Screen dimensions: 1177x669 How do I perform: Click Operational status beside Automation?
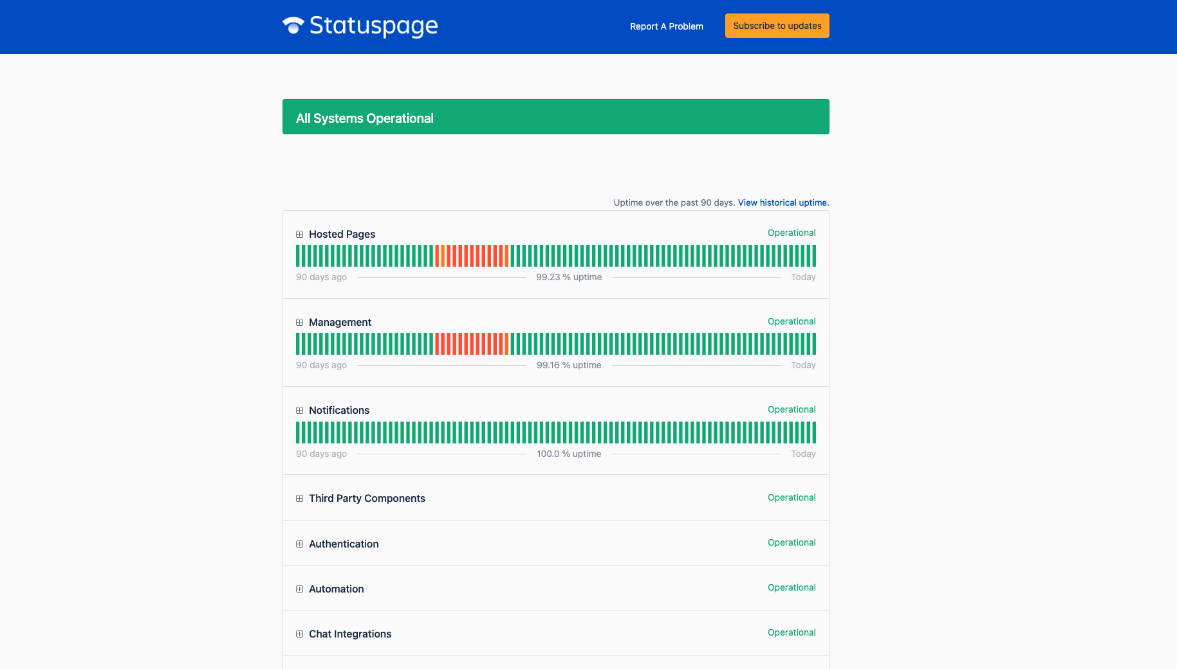click(791, 588)
